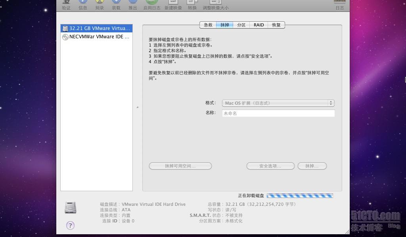Screen dimensions: 406x237
Task: Open the 格式 format dropdown
Action: pyautogui.click(x=278, y=103)
